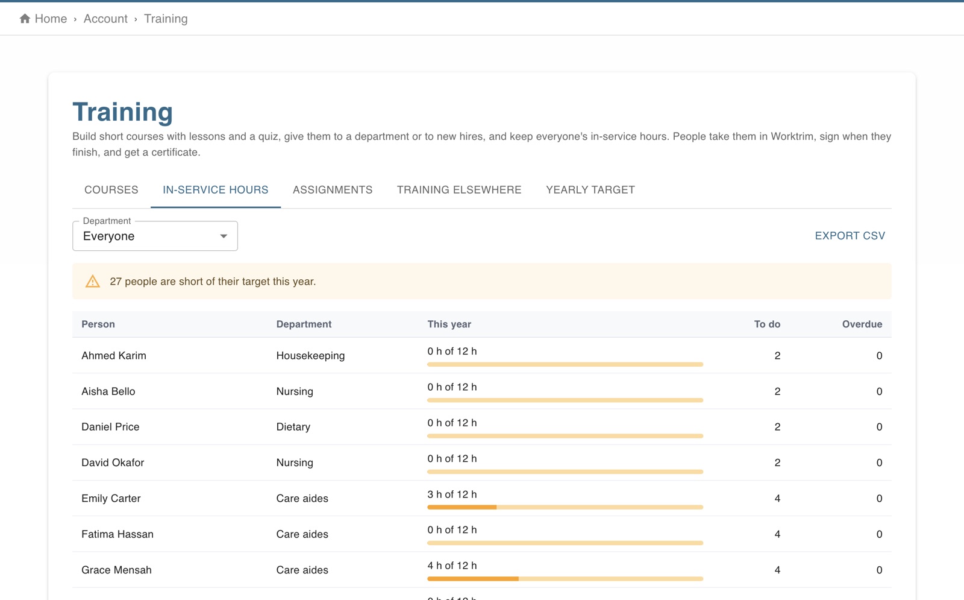Click Grace Mensah's hours progress bar
The height and width of the screenshot is (600, 964).
pyautogui.click(x=565, y=579)
